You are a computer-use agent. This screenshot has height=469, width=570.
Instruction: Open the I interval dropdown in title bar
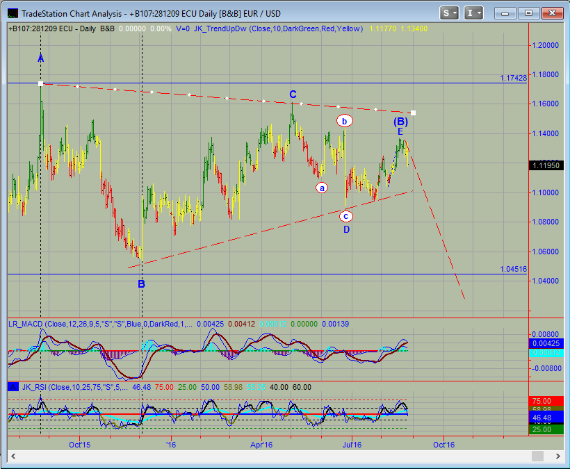[473, 13]
